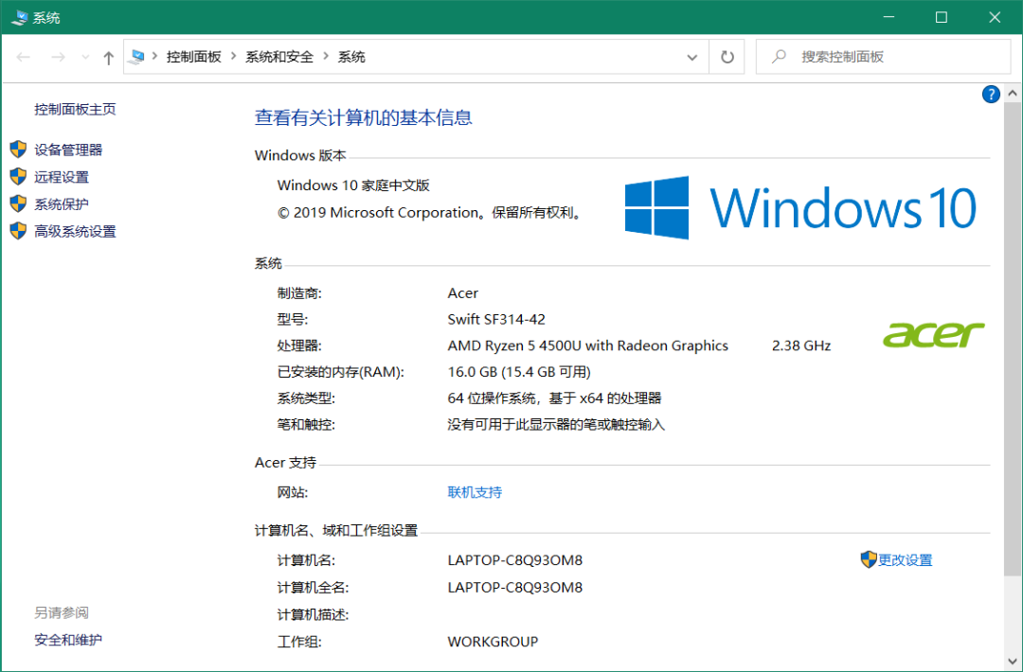Open 设备管理器 link

pyautogui.click(x=68, y=150)
